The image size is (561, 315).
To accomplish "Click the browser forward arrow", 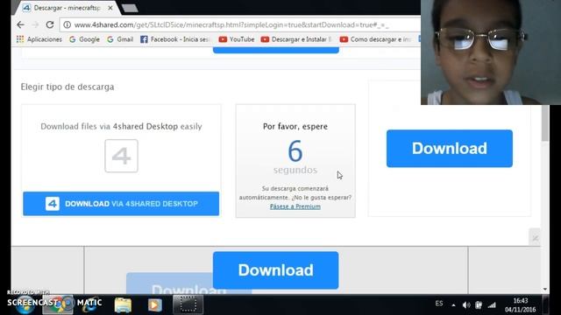I will (x=35, y=24).
